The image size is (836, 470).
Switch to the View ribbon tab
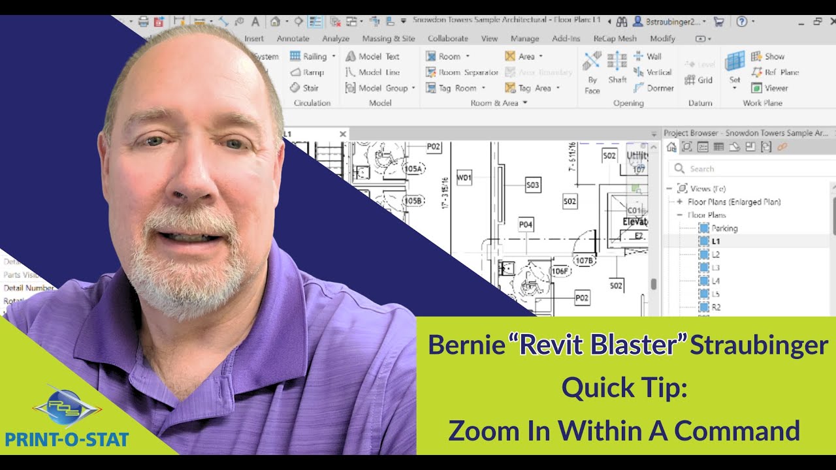(489, 39)
